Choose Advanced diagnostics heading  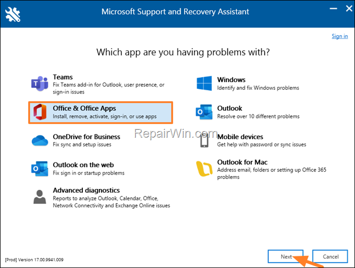tap(86, 191)
